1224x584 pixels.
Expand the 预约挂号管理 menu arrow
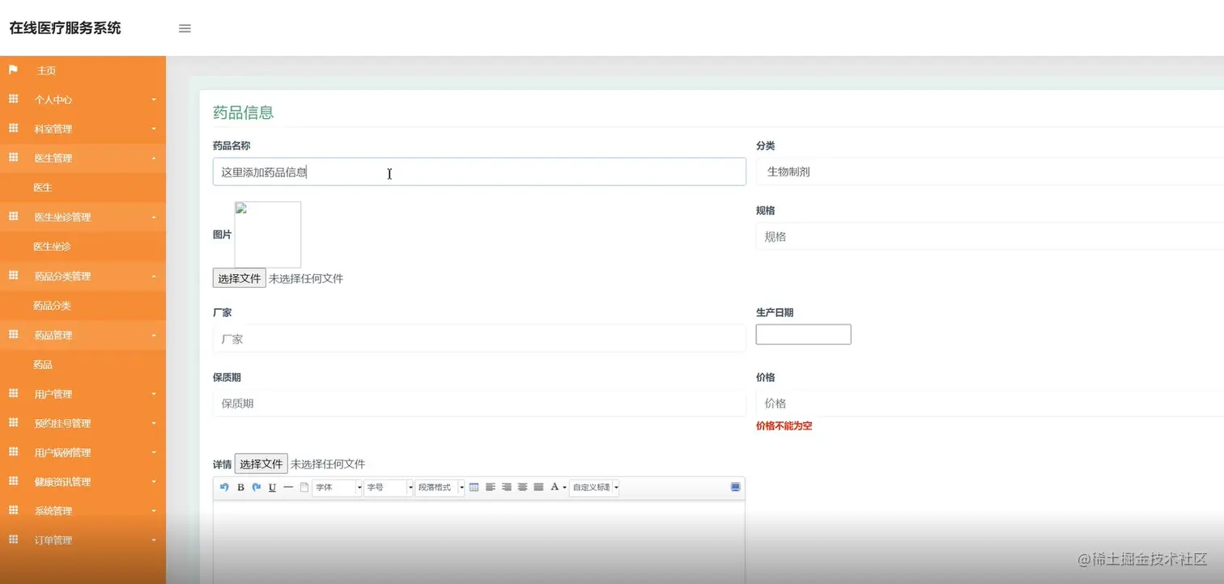pos(154,423)
